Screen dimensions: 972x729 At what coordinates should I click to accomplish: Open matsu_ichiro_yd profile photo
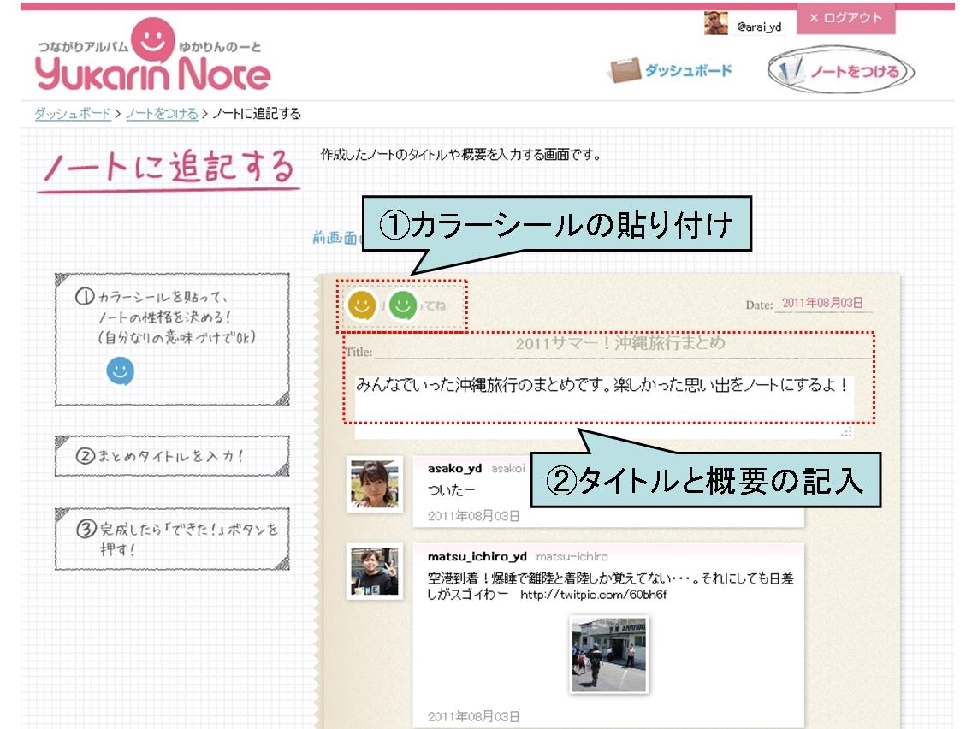click(375, 572)
